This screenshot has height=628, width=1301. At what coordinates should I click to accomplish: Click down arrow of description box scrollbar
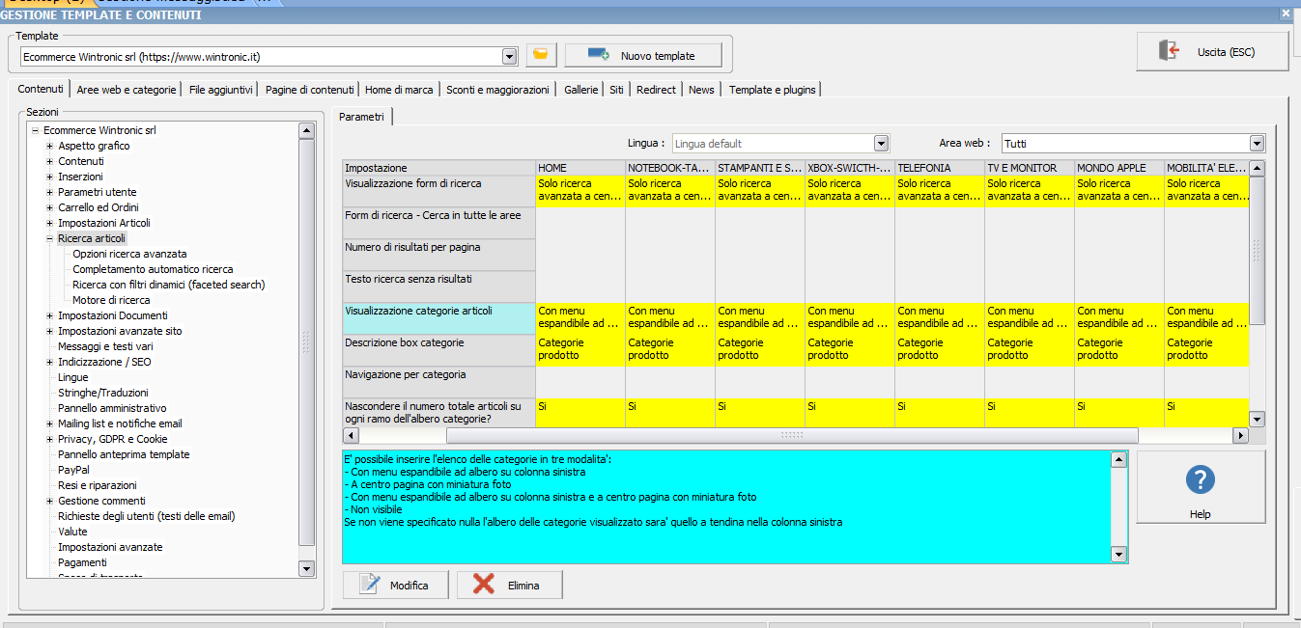[1119, 555]
